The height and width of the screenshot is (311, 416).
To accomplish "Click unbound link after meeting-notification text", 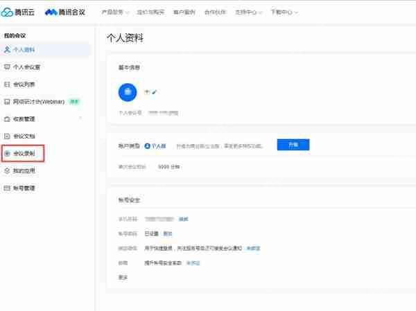I will coord(253,248).
